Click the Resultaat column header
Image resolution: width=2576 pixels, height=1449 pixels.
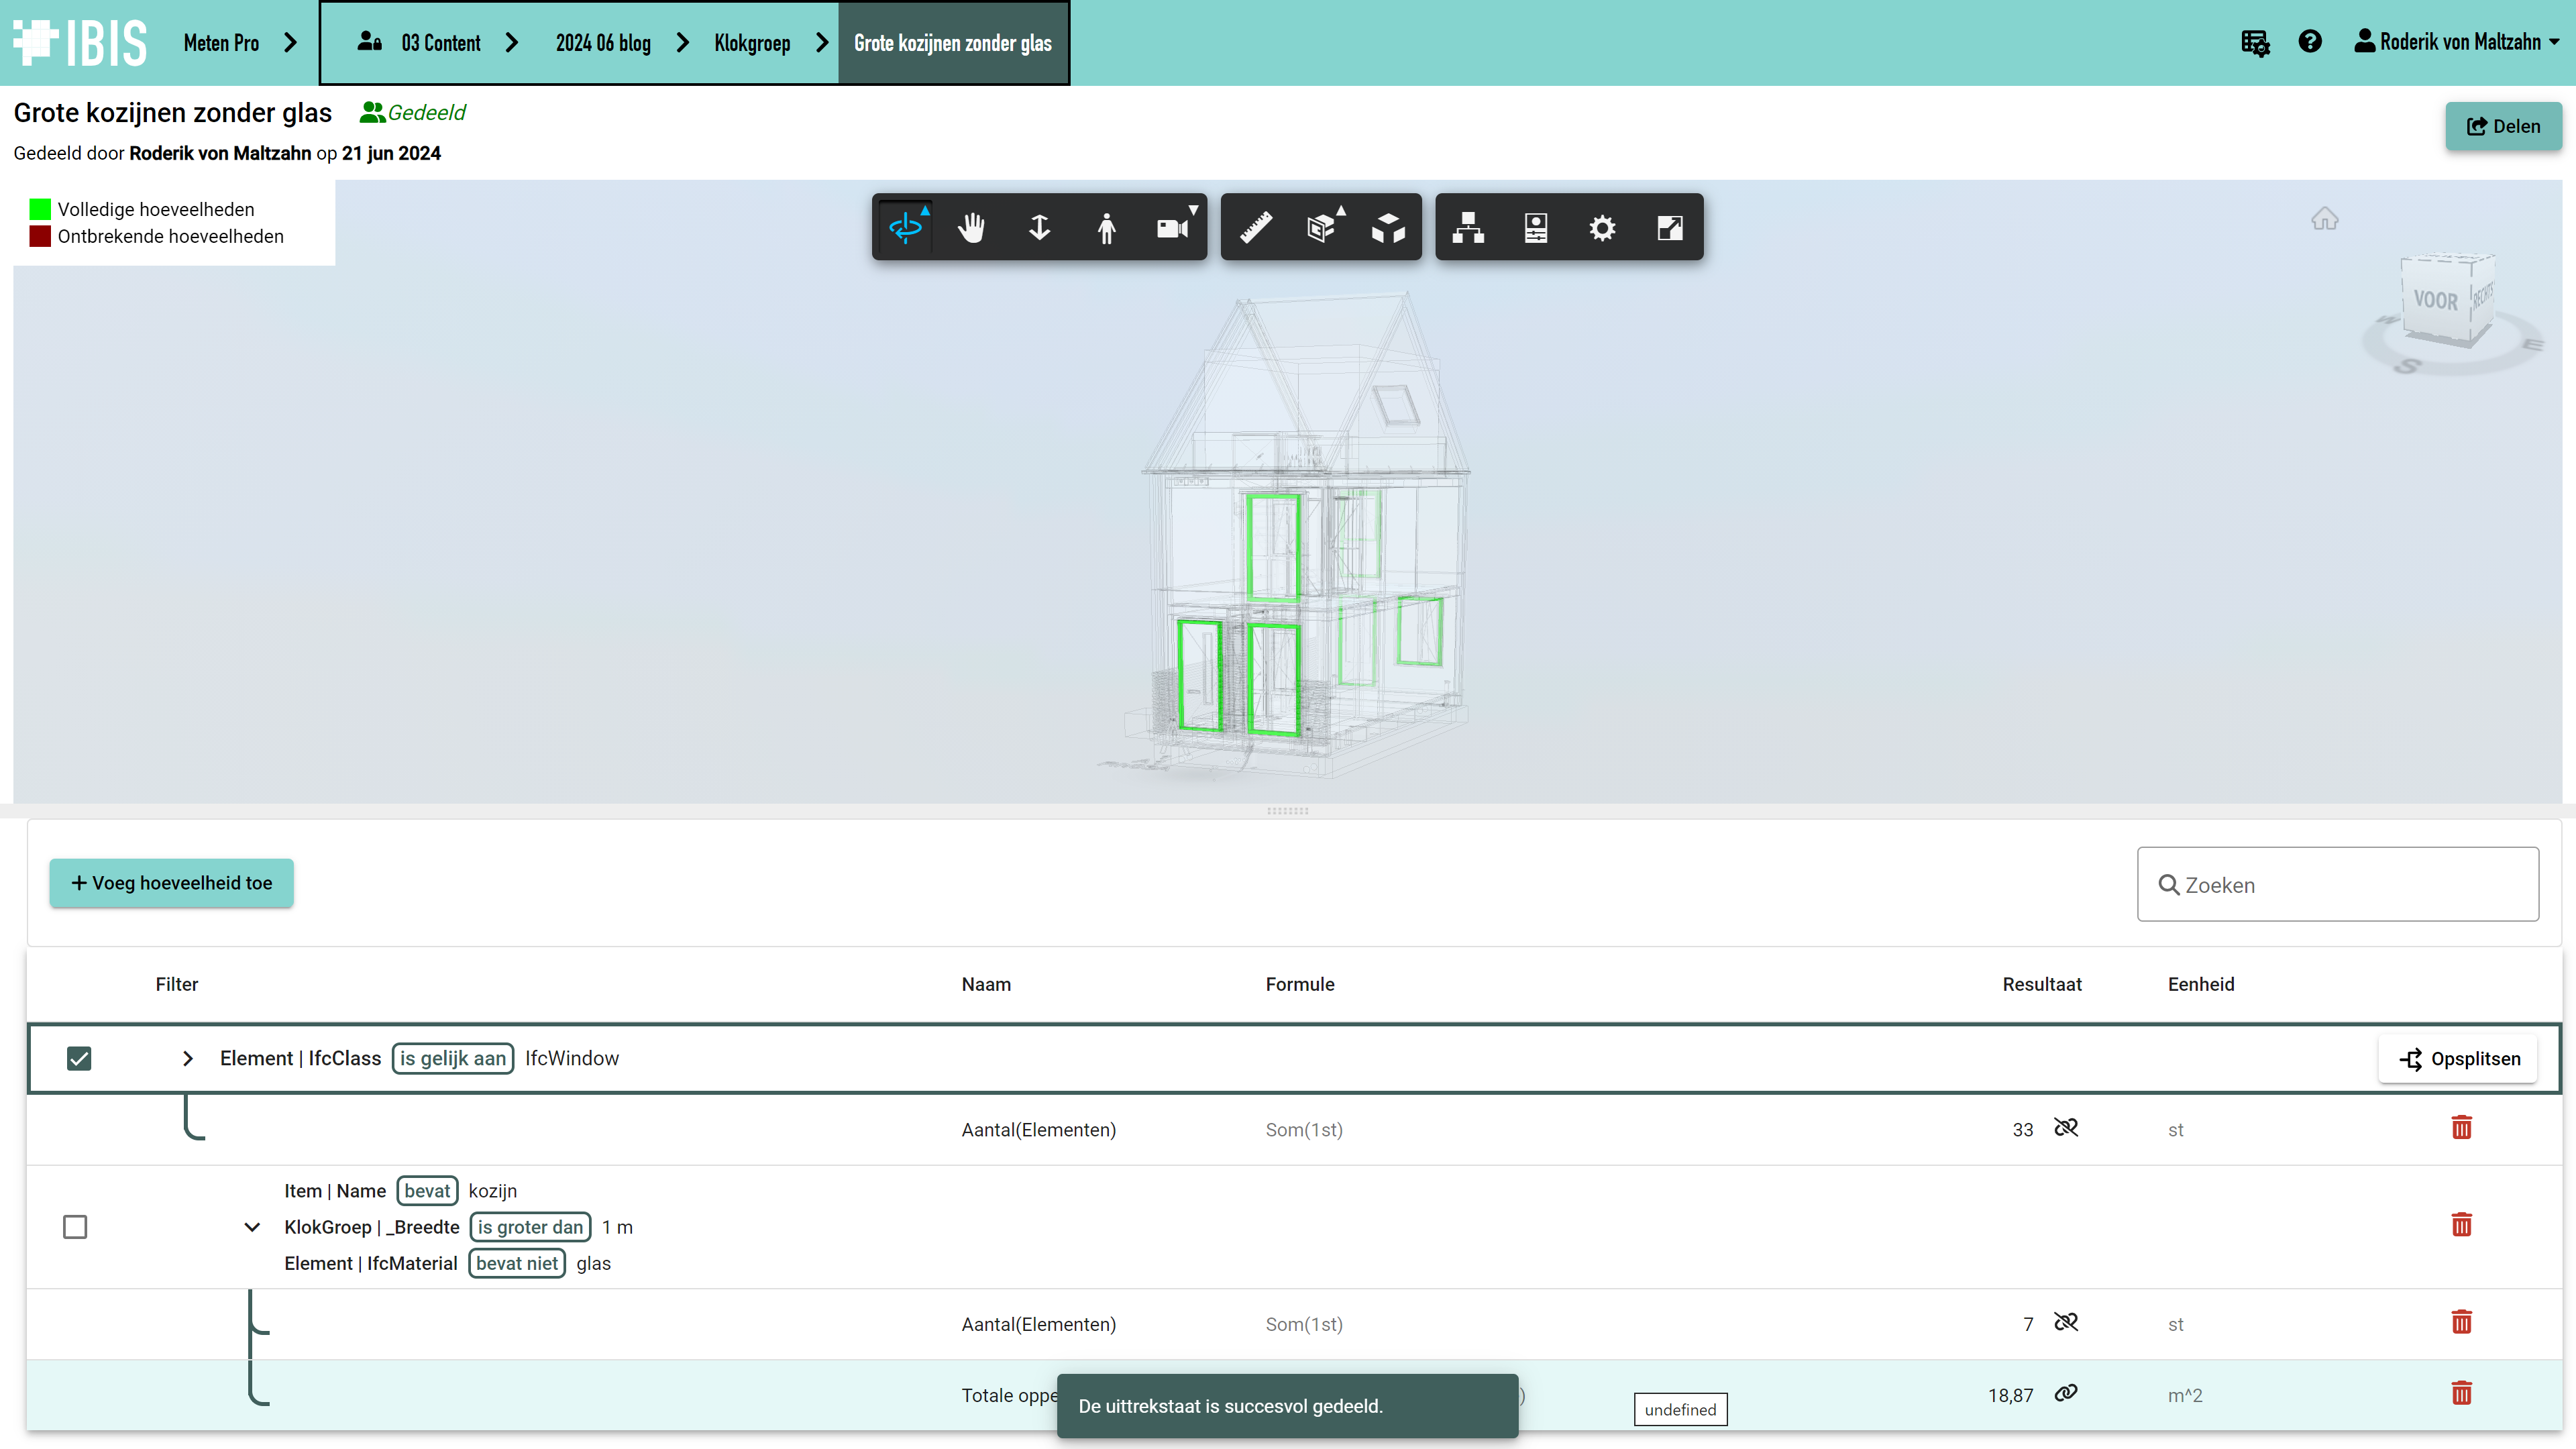pyautogui.click(x=2042, y=984)
